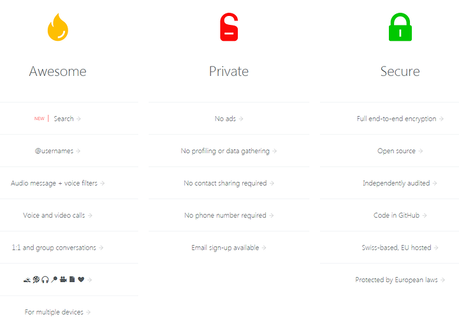Click the green closed padlock icon
This screenshot has height=321, width=459.
point(400,28)
